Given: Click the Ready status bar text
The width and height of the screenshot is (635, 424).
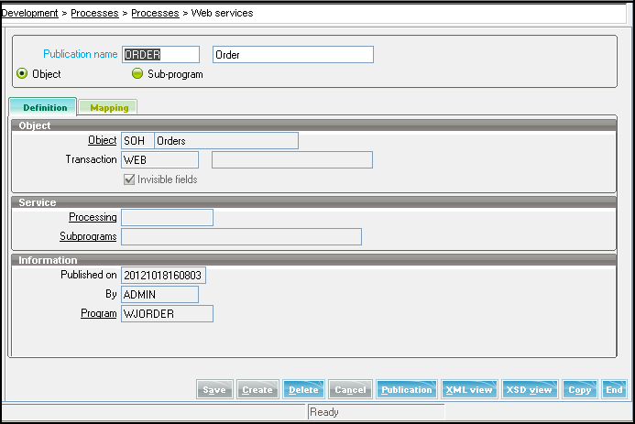Looking at the screenshot, I should tap(324, 412).
